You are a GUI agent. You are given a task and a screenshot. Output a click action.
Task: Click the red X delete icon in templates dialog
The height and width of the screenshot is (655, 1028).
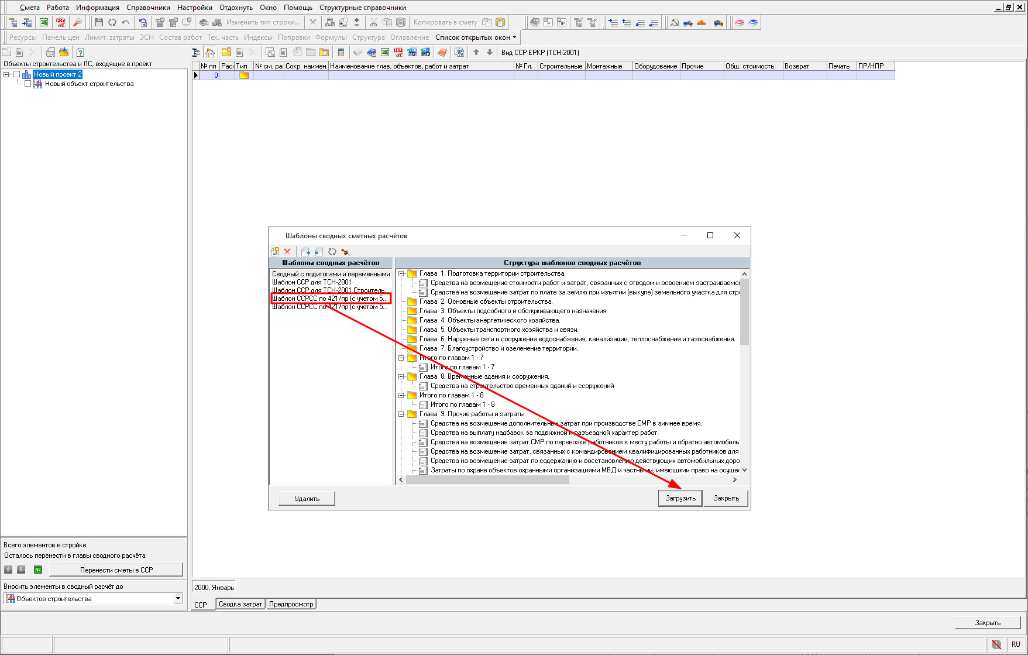287,252
